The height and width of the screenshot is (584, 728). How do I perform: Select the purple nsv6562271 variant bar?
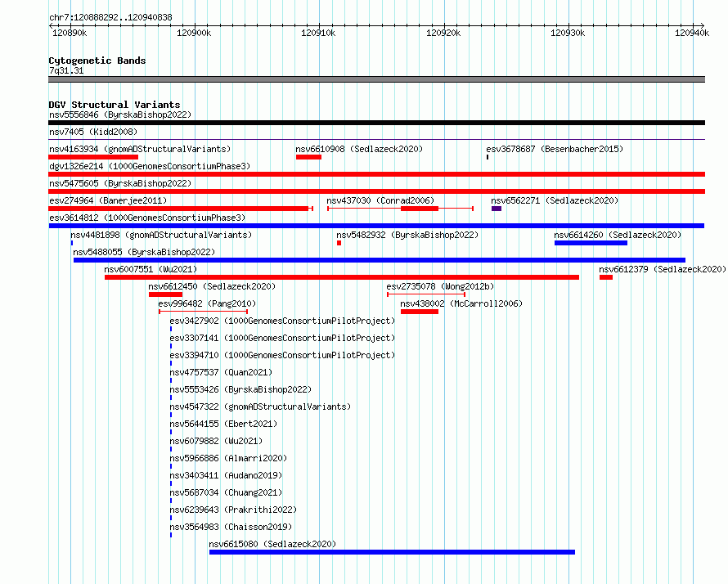[497, 209]
